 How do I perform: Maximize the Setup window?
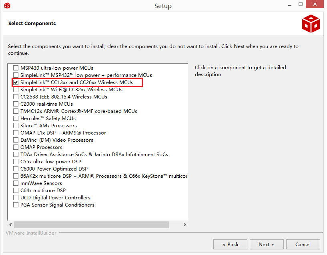pyautogui.click(x=301, y=4)
